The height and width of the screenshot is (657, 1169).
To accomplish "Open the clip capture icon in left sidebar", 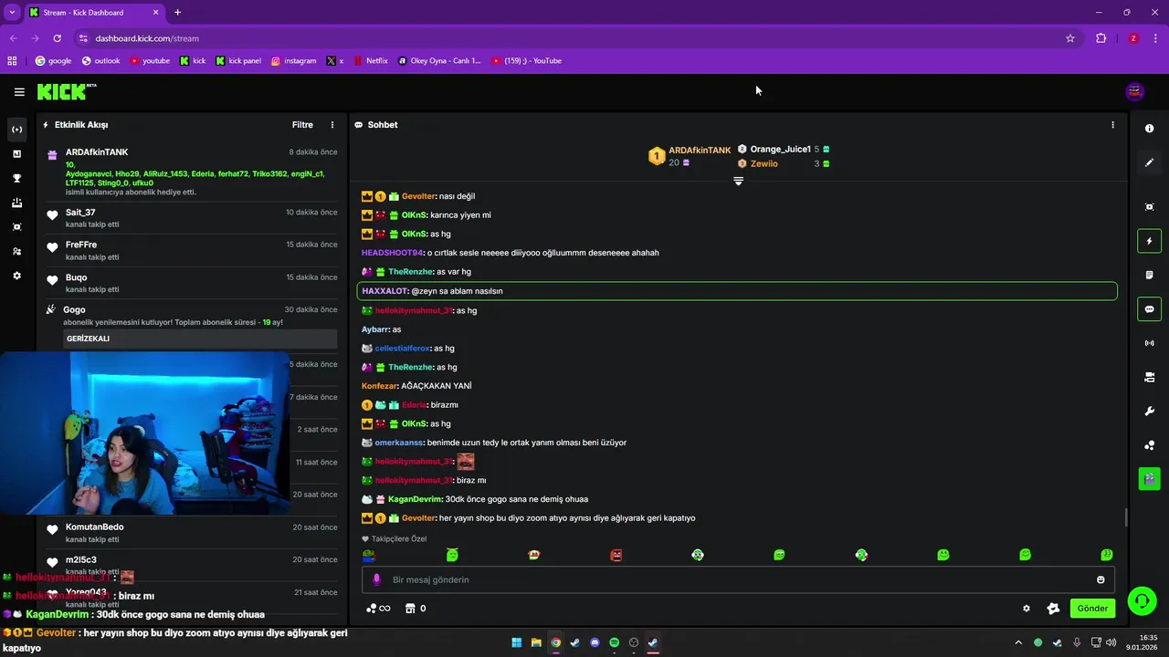I will 16,227.
